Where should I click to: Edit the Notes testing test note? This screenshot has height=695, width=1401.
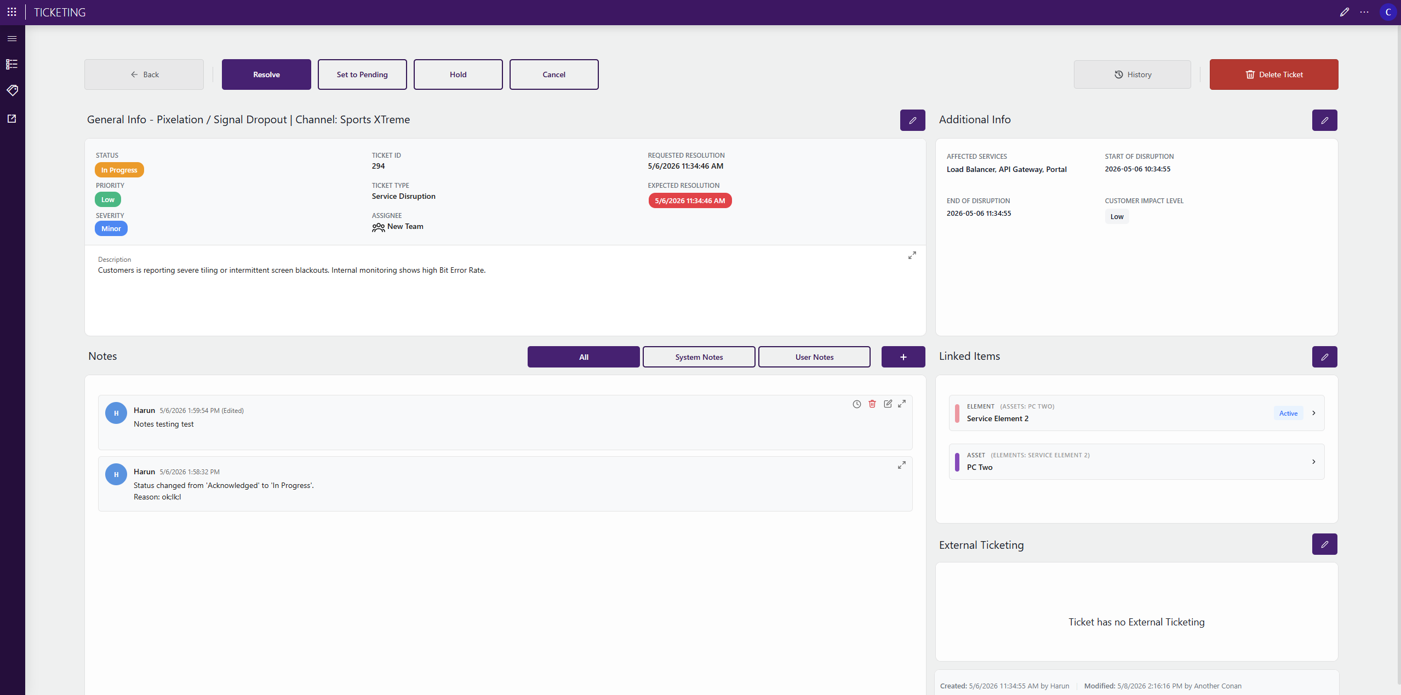click(888, 404)
